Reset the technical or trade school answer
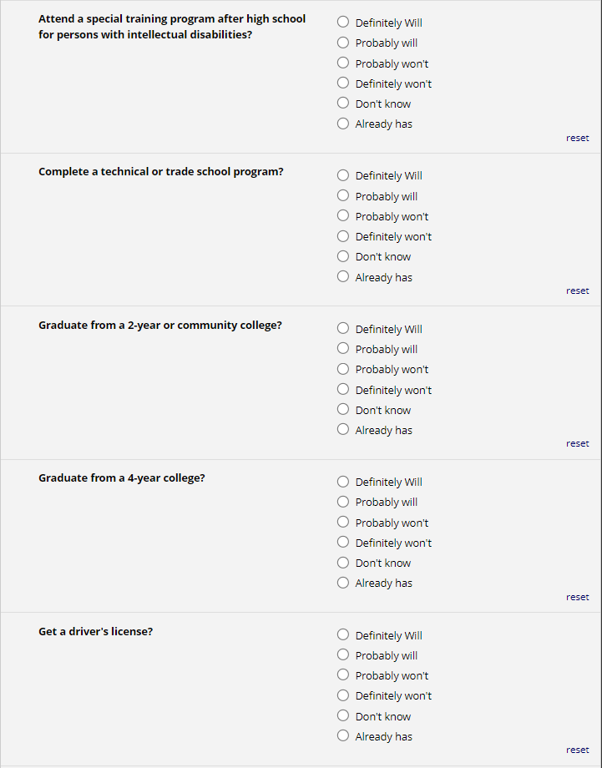Image resolution: width=602 pixels, height=768 pixels. click(x=577, y=291)
